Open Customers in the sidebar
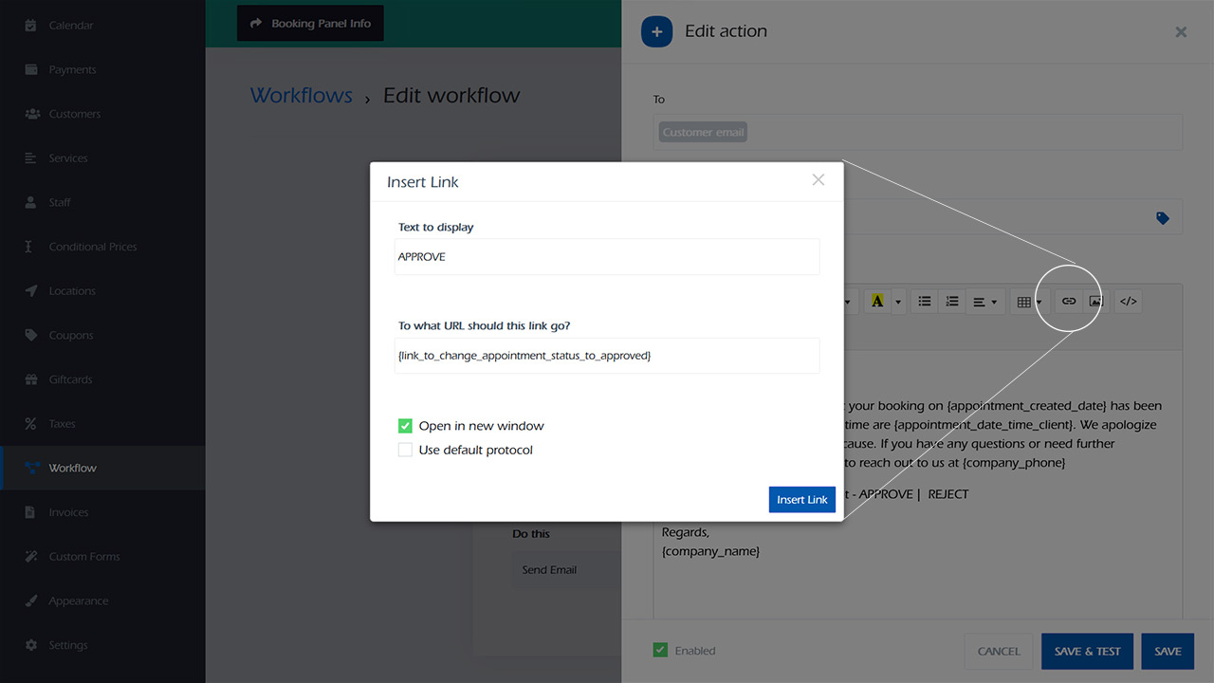 (74, 114)
